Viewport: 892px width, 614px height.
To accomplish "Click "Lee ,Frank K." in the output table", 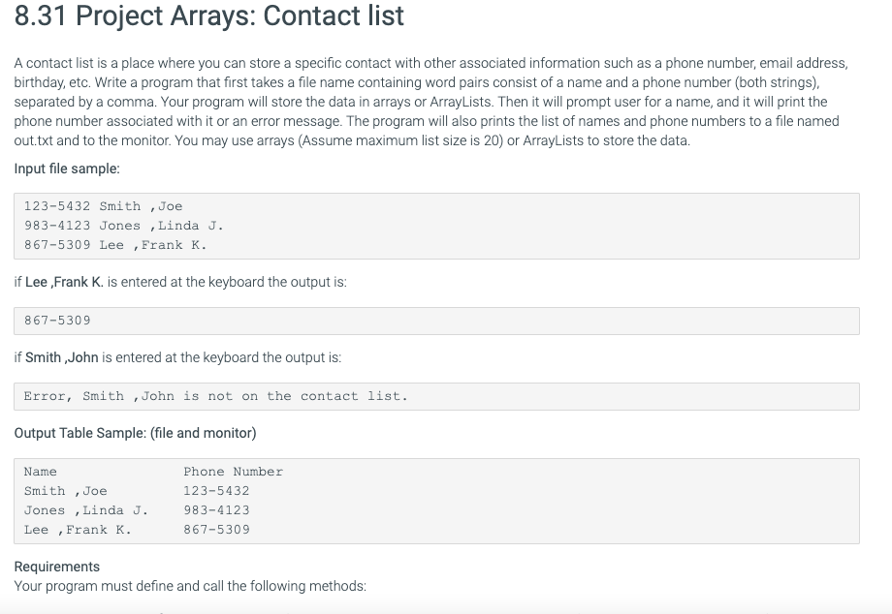I will (77, 530).
